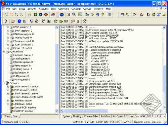Click the red circle 'R' toolbar icon

click(46, 14)
